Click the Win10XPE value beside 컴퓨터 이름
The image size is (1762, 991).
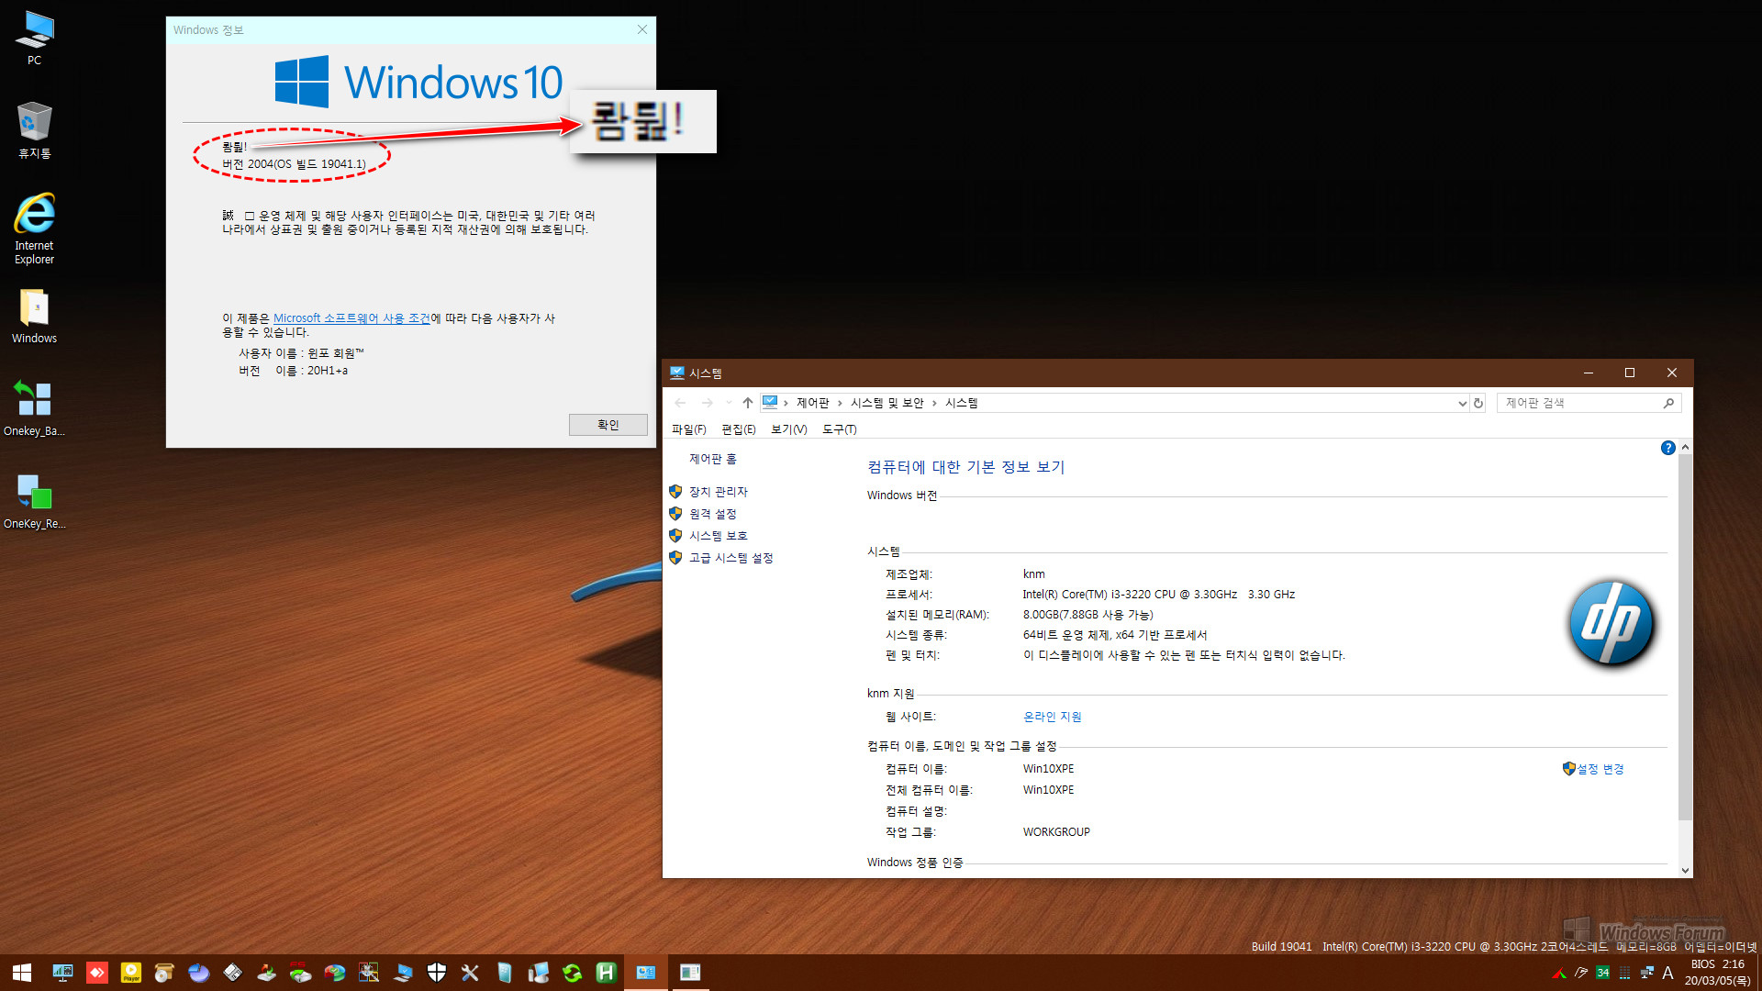point(1048,769)
